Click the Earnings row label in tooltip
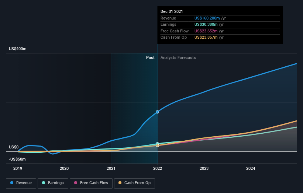This screenshot has width=303, height=193. coord(168,24)
